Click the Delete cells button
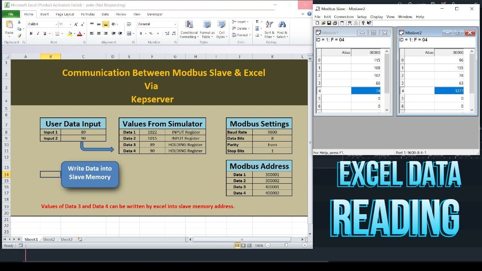Screen dimensions: 482x271 (x=240, y=28)
